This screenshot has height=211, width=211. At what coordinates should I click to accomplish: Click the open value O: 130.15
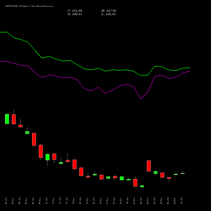coord(75,14)
